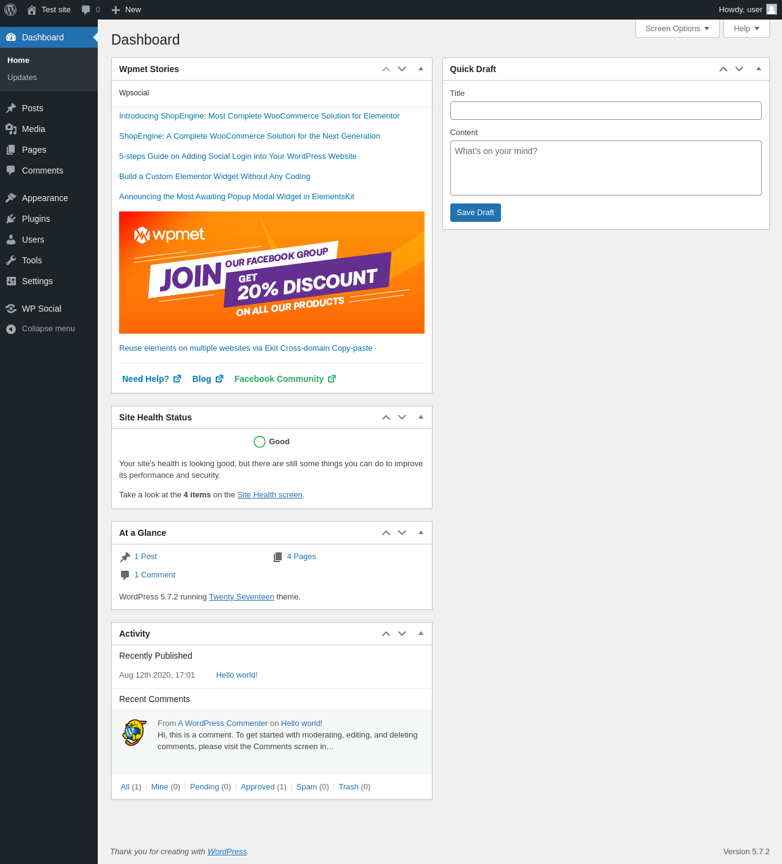This screenshot has width=782, height=864.
Task: Click the commenter avatar image
Action: (x=134, y=733)
